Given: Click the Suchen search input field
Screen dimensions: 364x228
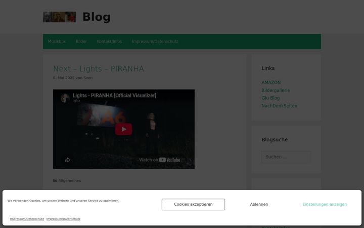Looking at the screenshot, I should [x=287, y=157].
